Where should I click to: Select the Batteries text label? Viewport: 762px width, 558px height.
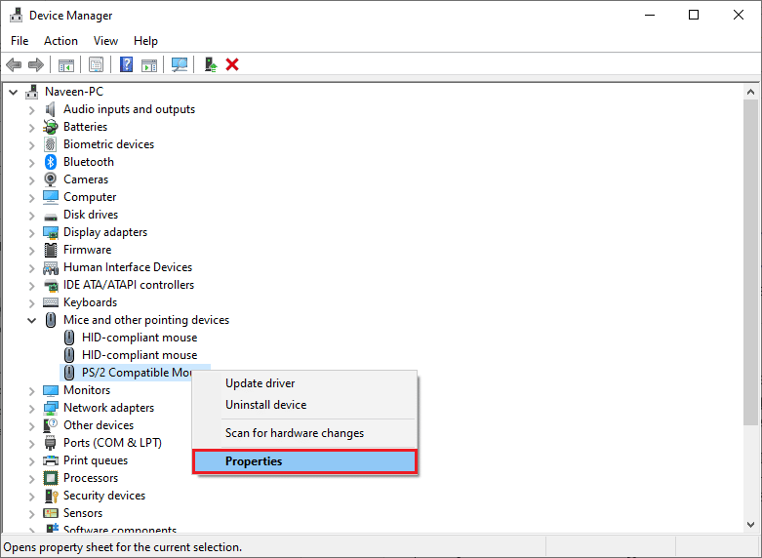[85, 127]
